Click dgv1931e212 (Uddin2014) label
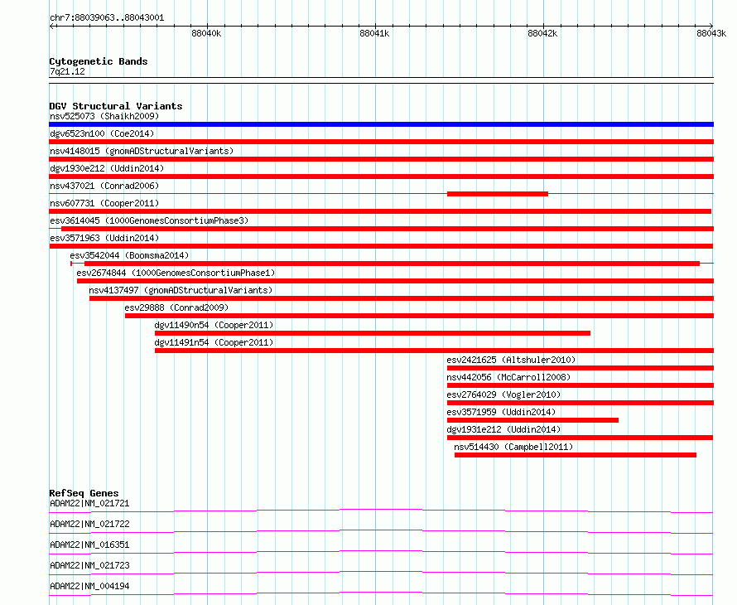Screen dimensions: 737x605 click(x=503, y=429)
